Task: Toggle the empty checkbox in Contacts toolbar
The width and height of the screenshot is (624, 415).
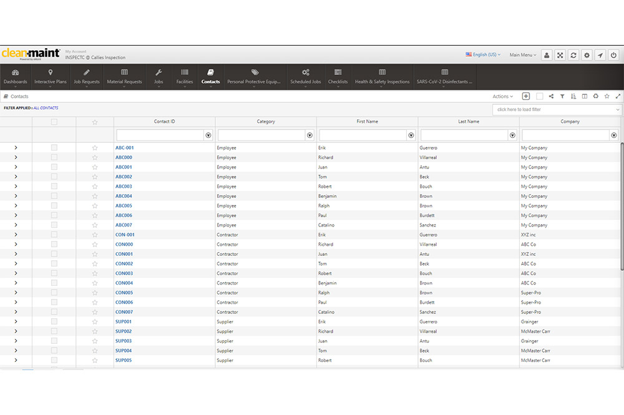Action: (x=540, y=96)
